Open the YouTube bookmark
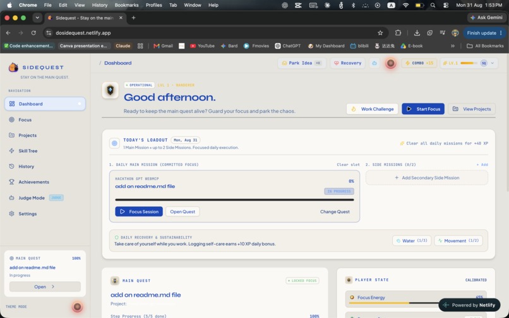This screenshot has width=509, height=318. click(x=202, y=46)
